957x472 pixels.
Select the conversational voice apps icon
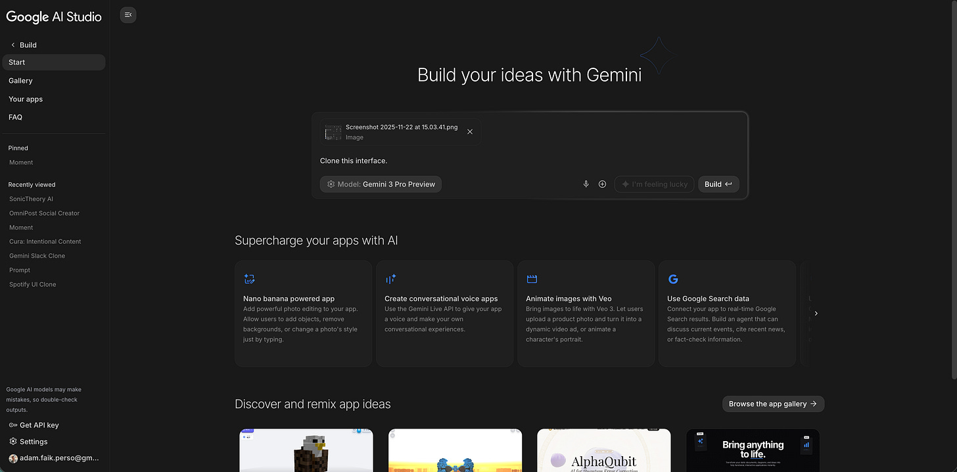[390, 278]
